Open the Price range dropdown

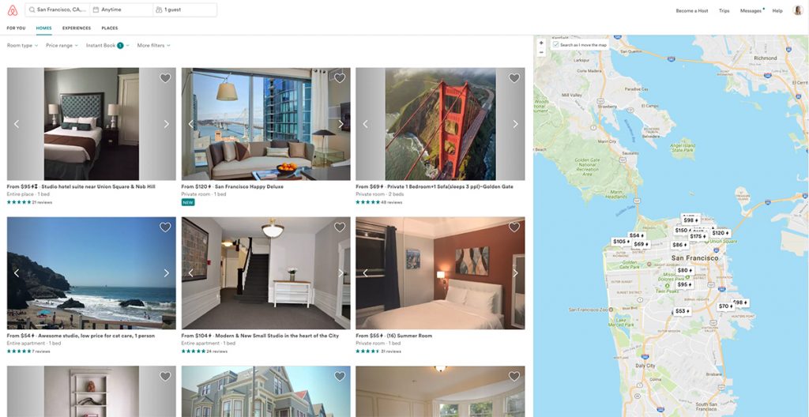coord(62,46)
